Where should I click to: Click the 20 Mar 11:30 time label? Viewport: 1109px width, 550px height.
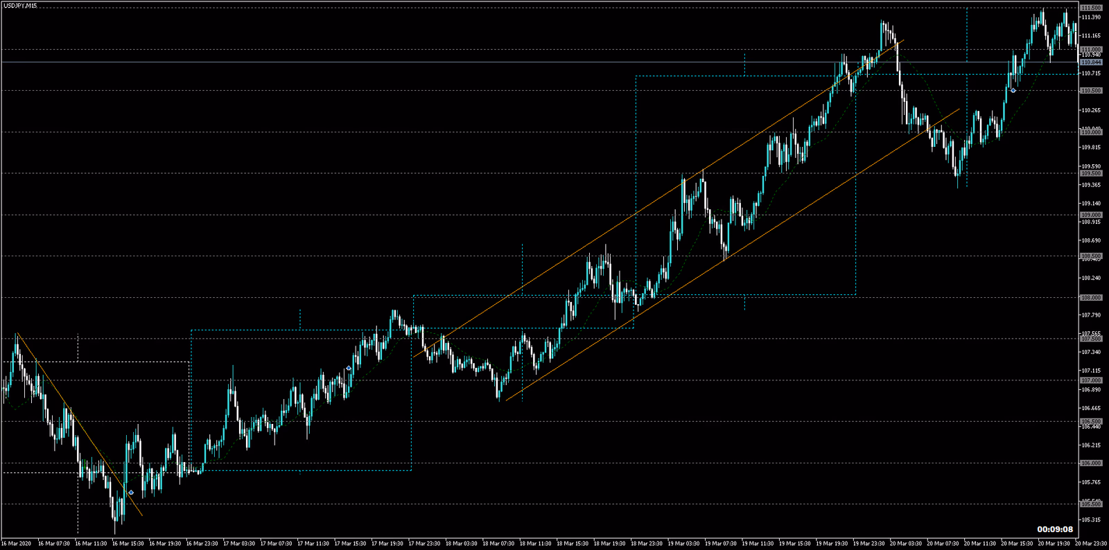(979, 544)
